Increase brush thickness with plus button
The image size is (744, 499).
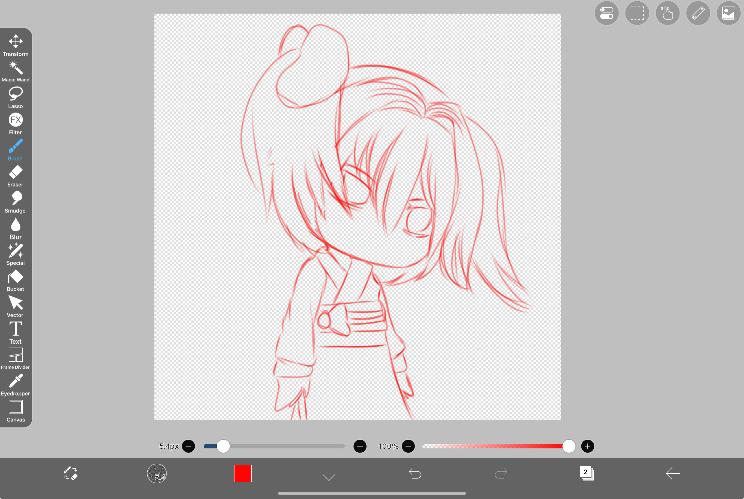pos(360,446)
